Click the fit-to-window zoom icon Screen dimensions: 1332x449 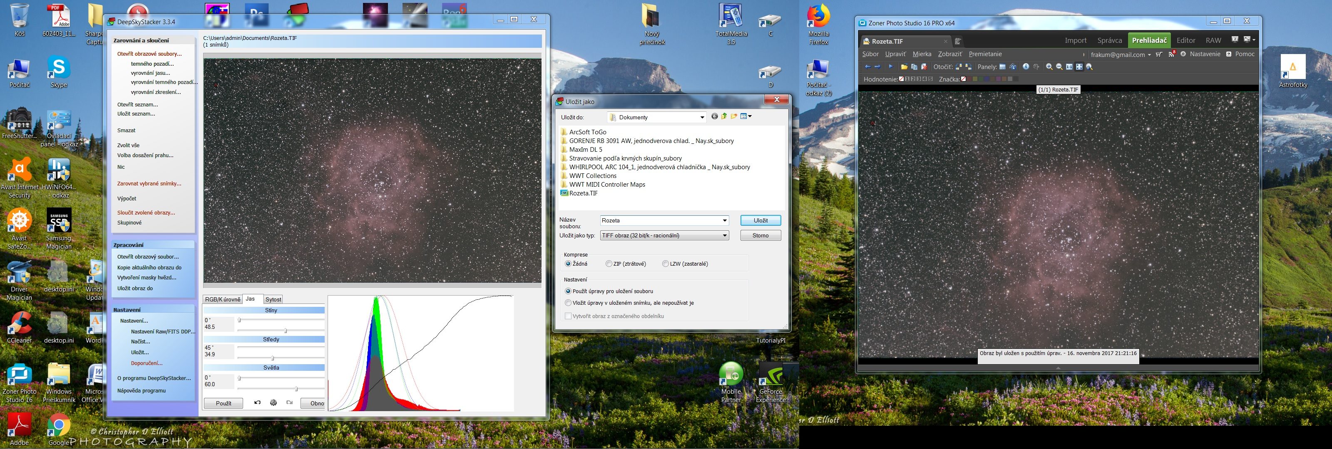point(1079,67)
